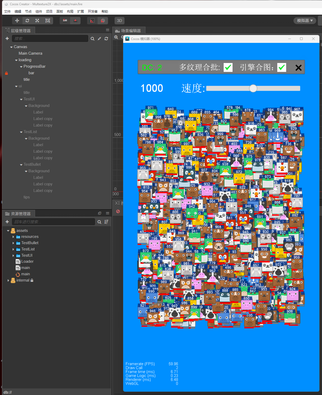Select the rotate transform tool
This screenshot has width=322, height=395.
pos(27,21)
